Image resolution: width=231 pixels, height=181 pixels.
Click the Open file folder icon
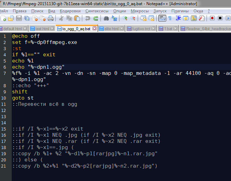point(11,19)
